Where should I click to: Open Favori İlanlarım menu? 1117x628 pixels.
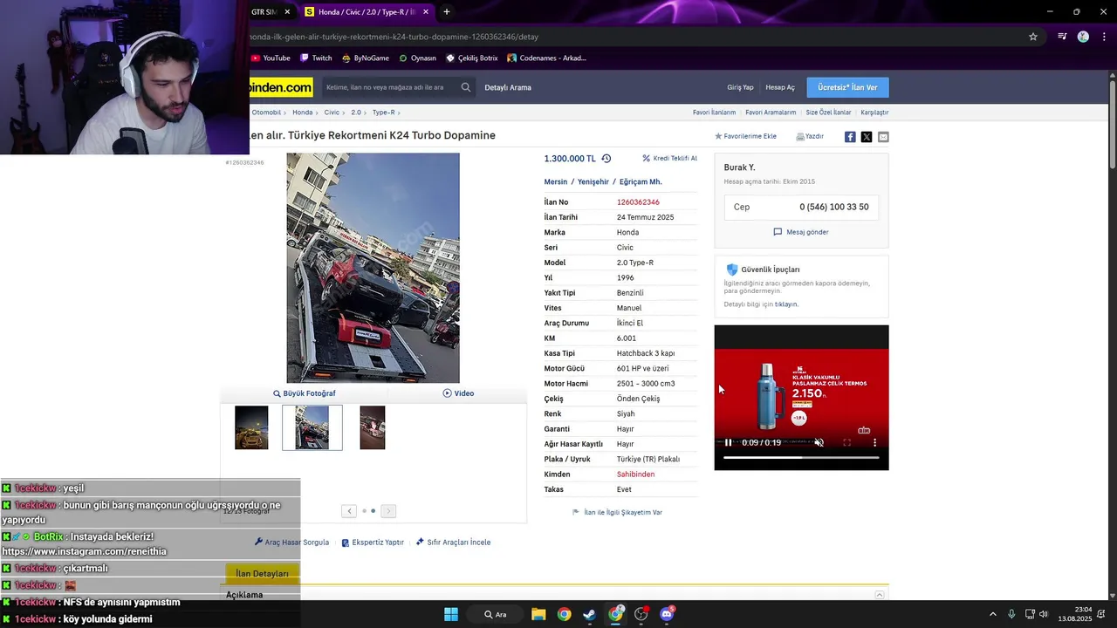pyautogui.click(x=714, y=113)
